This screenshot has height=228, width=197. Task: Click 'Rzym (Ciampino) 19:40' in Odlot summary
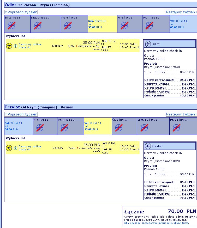(162, 67)
